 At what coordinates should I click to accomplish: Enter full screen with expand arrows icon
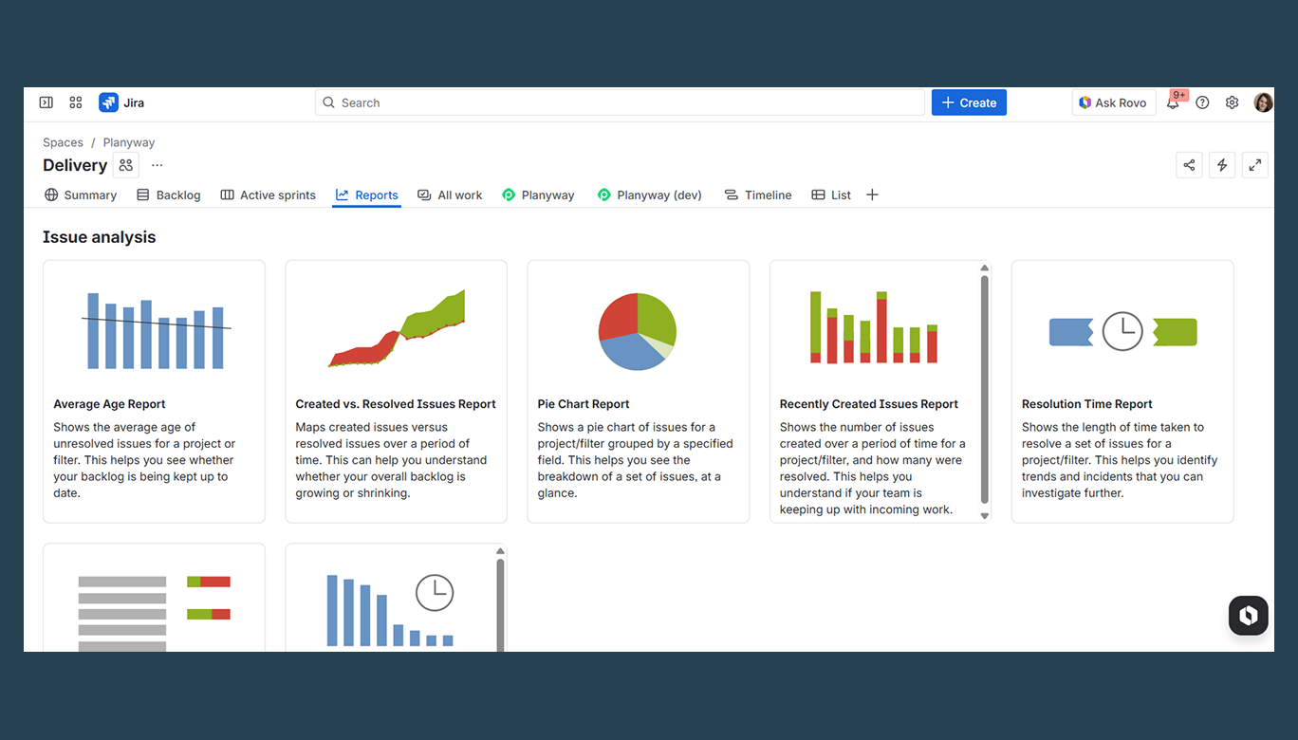click(x=1255, y=165)
